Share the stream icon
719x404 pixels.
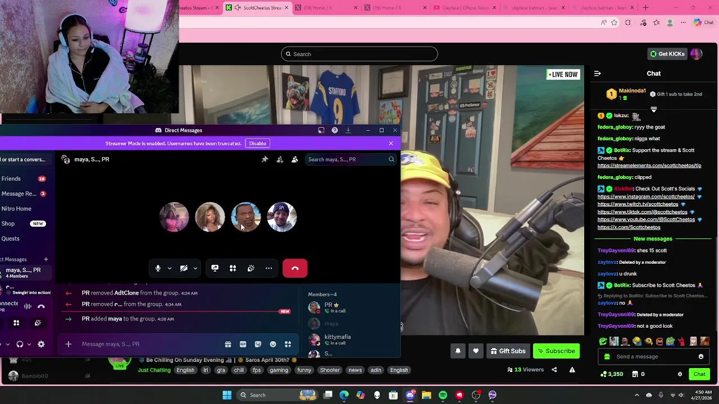point(554,370)
